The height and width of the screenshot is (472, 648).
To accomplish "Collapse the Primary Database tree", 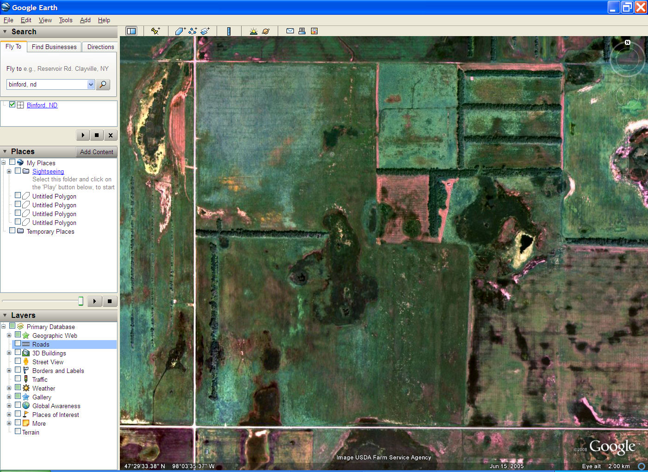I will (x=3, y=327).
